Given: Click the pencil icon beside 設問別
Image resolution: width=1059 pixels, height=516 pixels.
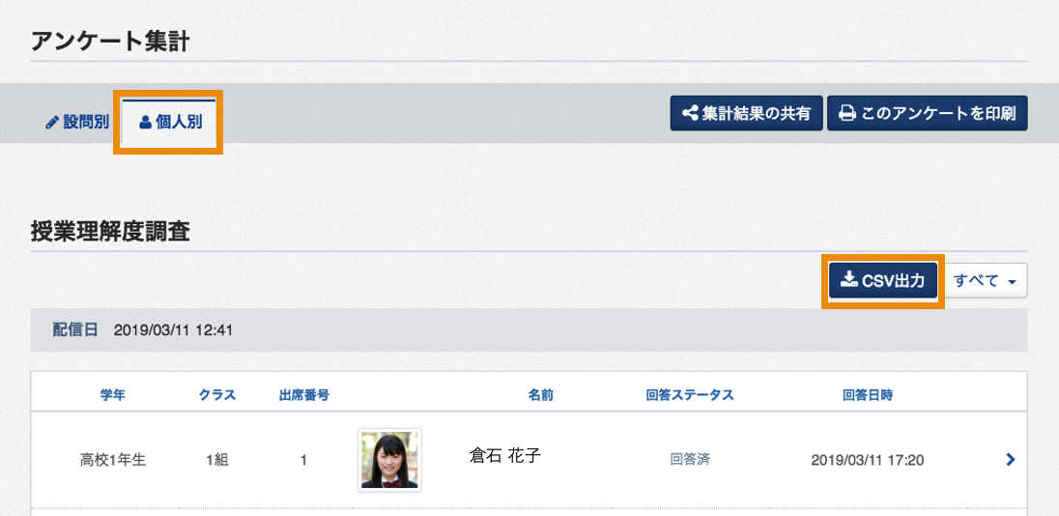Looking at the screenshot, I should (x=52, y=125).
